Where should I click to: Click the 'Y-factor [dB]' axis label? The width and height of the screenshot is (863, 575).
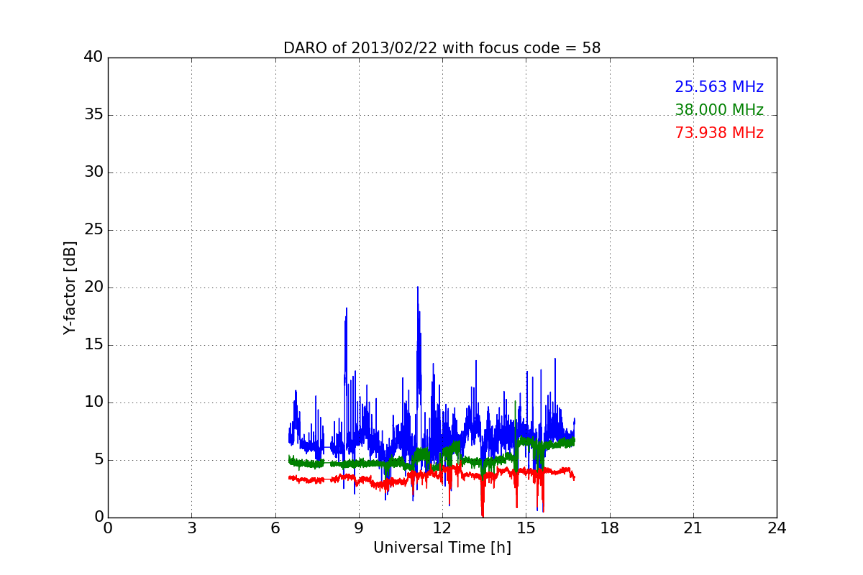pyautogui.click(x=70, y=287)
